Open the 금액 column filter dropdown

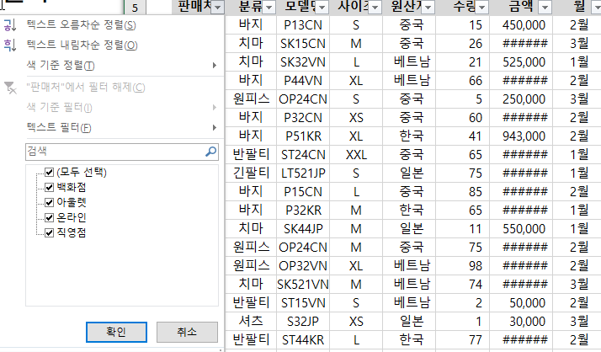pyautogui.click(x=545, y=8)
